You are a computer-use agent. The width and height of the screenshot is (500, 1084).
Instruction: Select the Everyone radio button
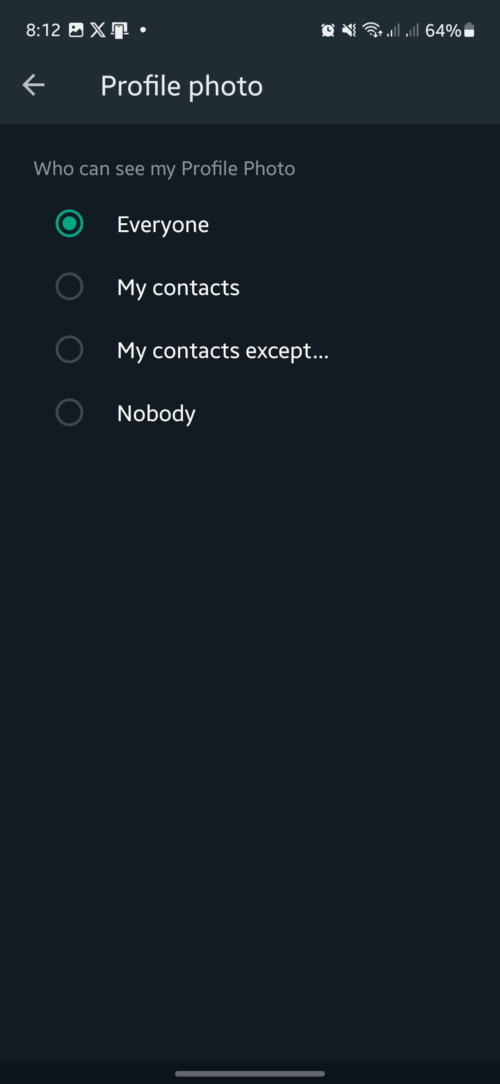tap(70, 224)
